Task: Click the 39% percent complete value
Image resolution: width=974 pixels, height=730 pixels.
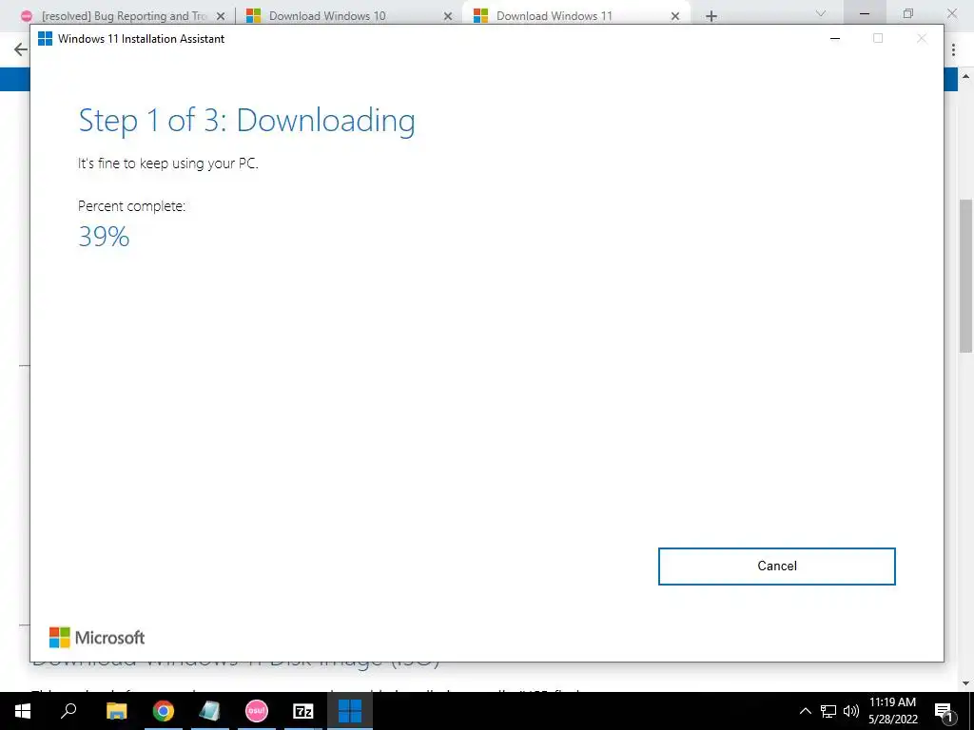Action: [104, 237]
